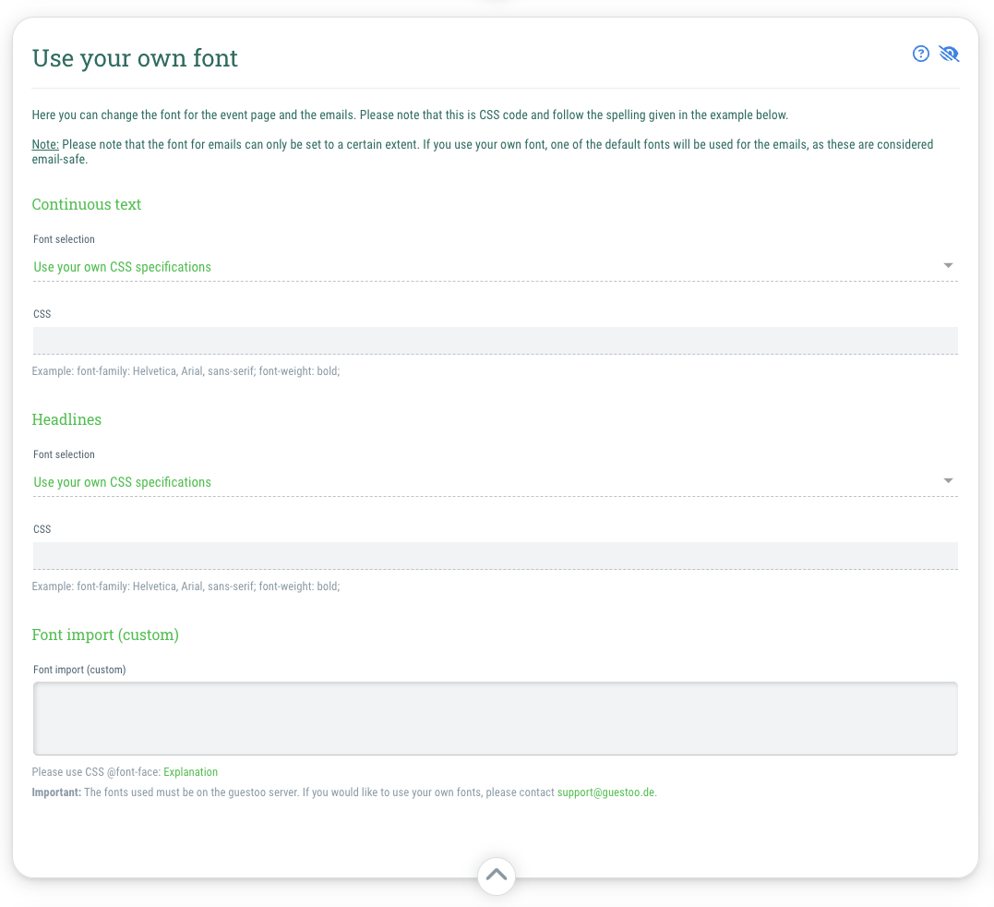Click the example text under Continuous text CSS

(x=186, y=371)
